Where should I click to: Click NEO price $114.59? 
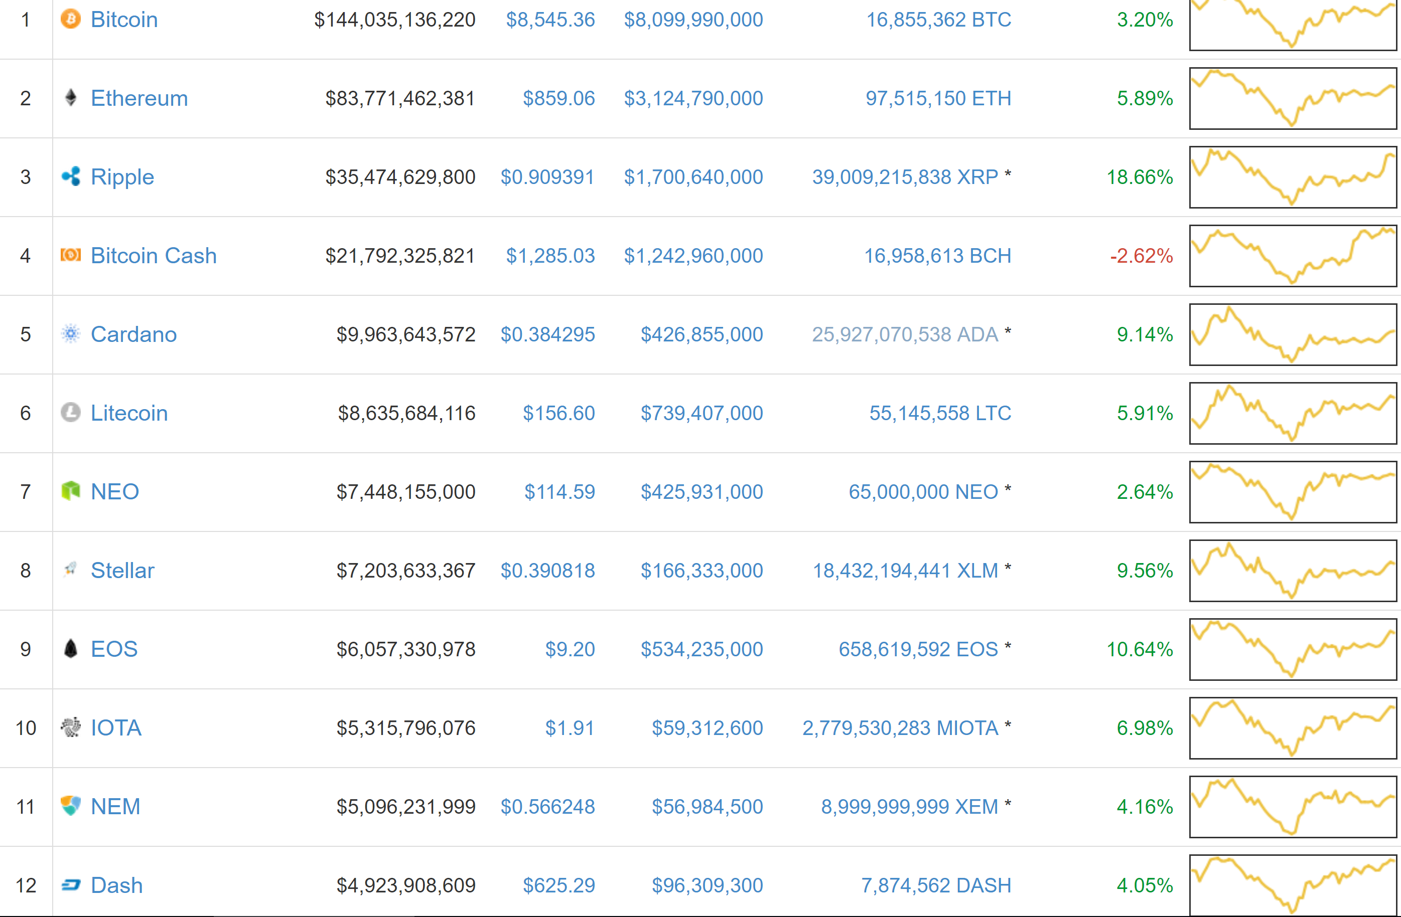click(x=559, y=492)
